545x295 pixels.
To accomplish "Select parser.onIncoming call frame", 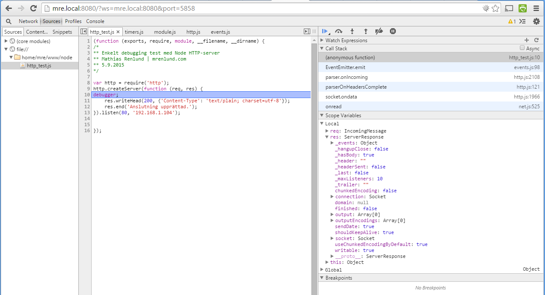I will (x=431, y=77).
